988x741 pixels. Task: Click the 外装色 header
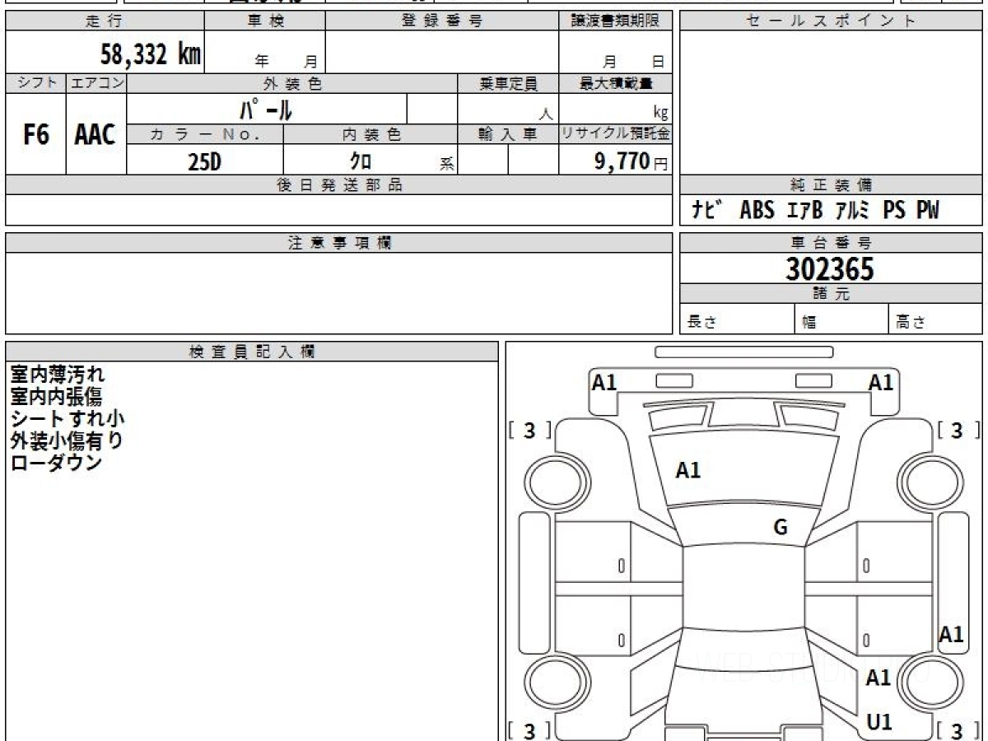tap(292, 83)
